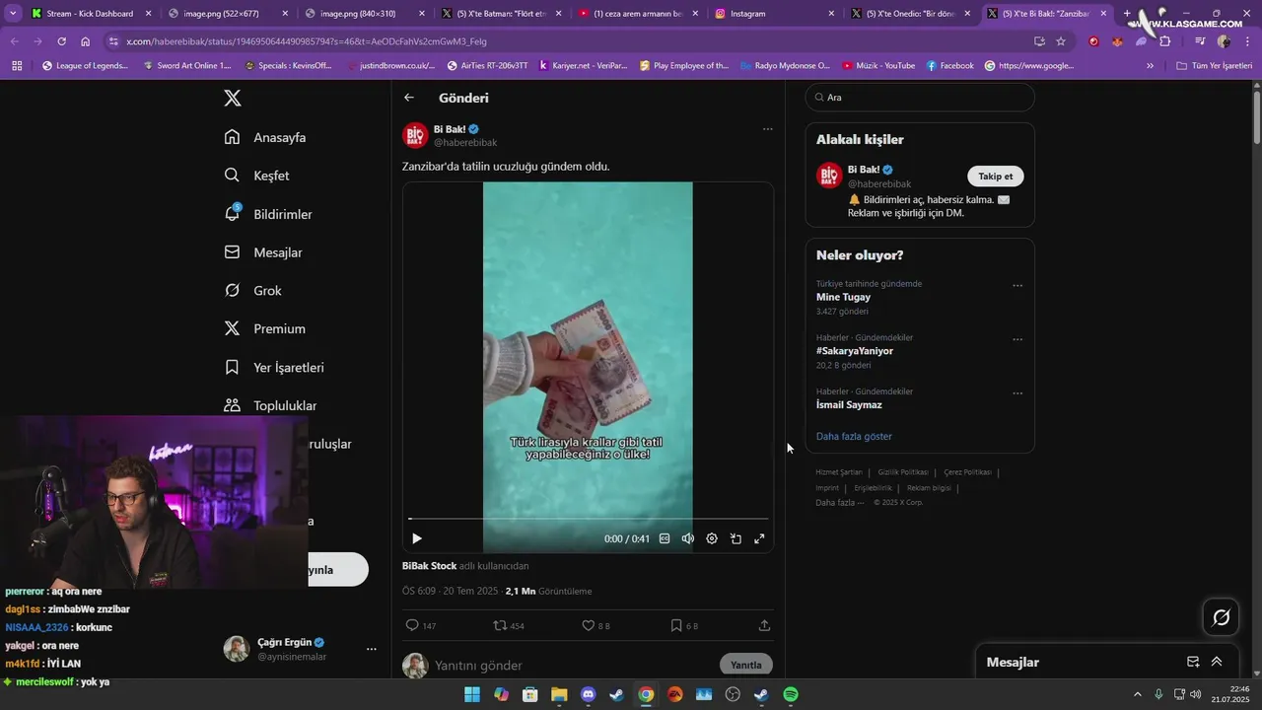Share the post
Viewport: 1262px width, 710px height.
coord(764,625)
